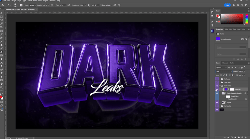250x139 pixels.
Task: Toggle visibility of Color Fill 3 layer
Action: (217, 90)
